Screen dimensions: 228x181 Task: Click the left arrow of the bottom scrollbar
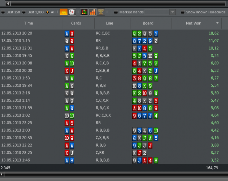pyautogui.click(x=2, y=174)
